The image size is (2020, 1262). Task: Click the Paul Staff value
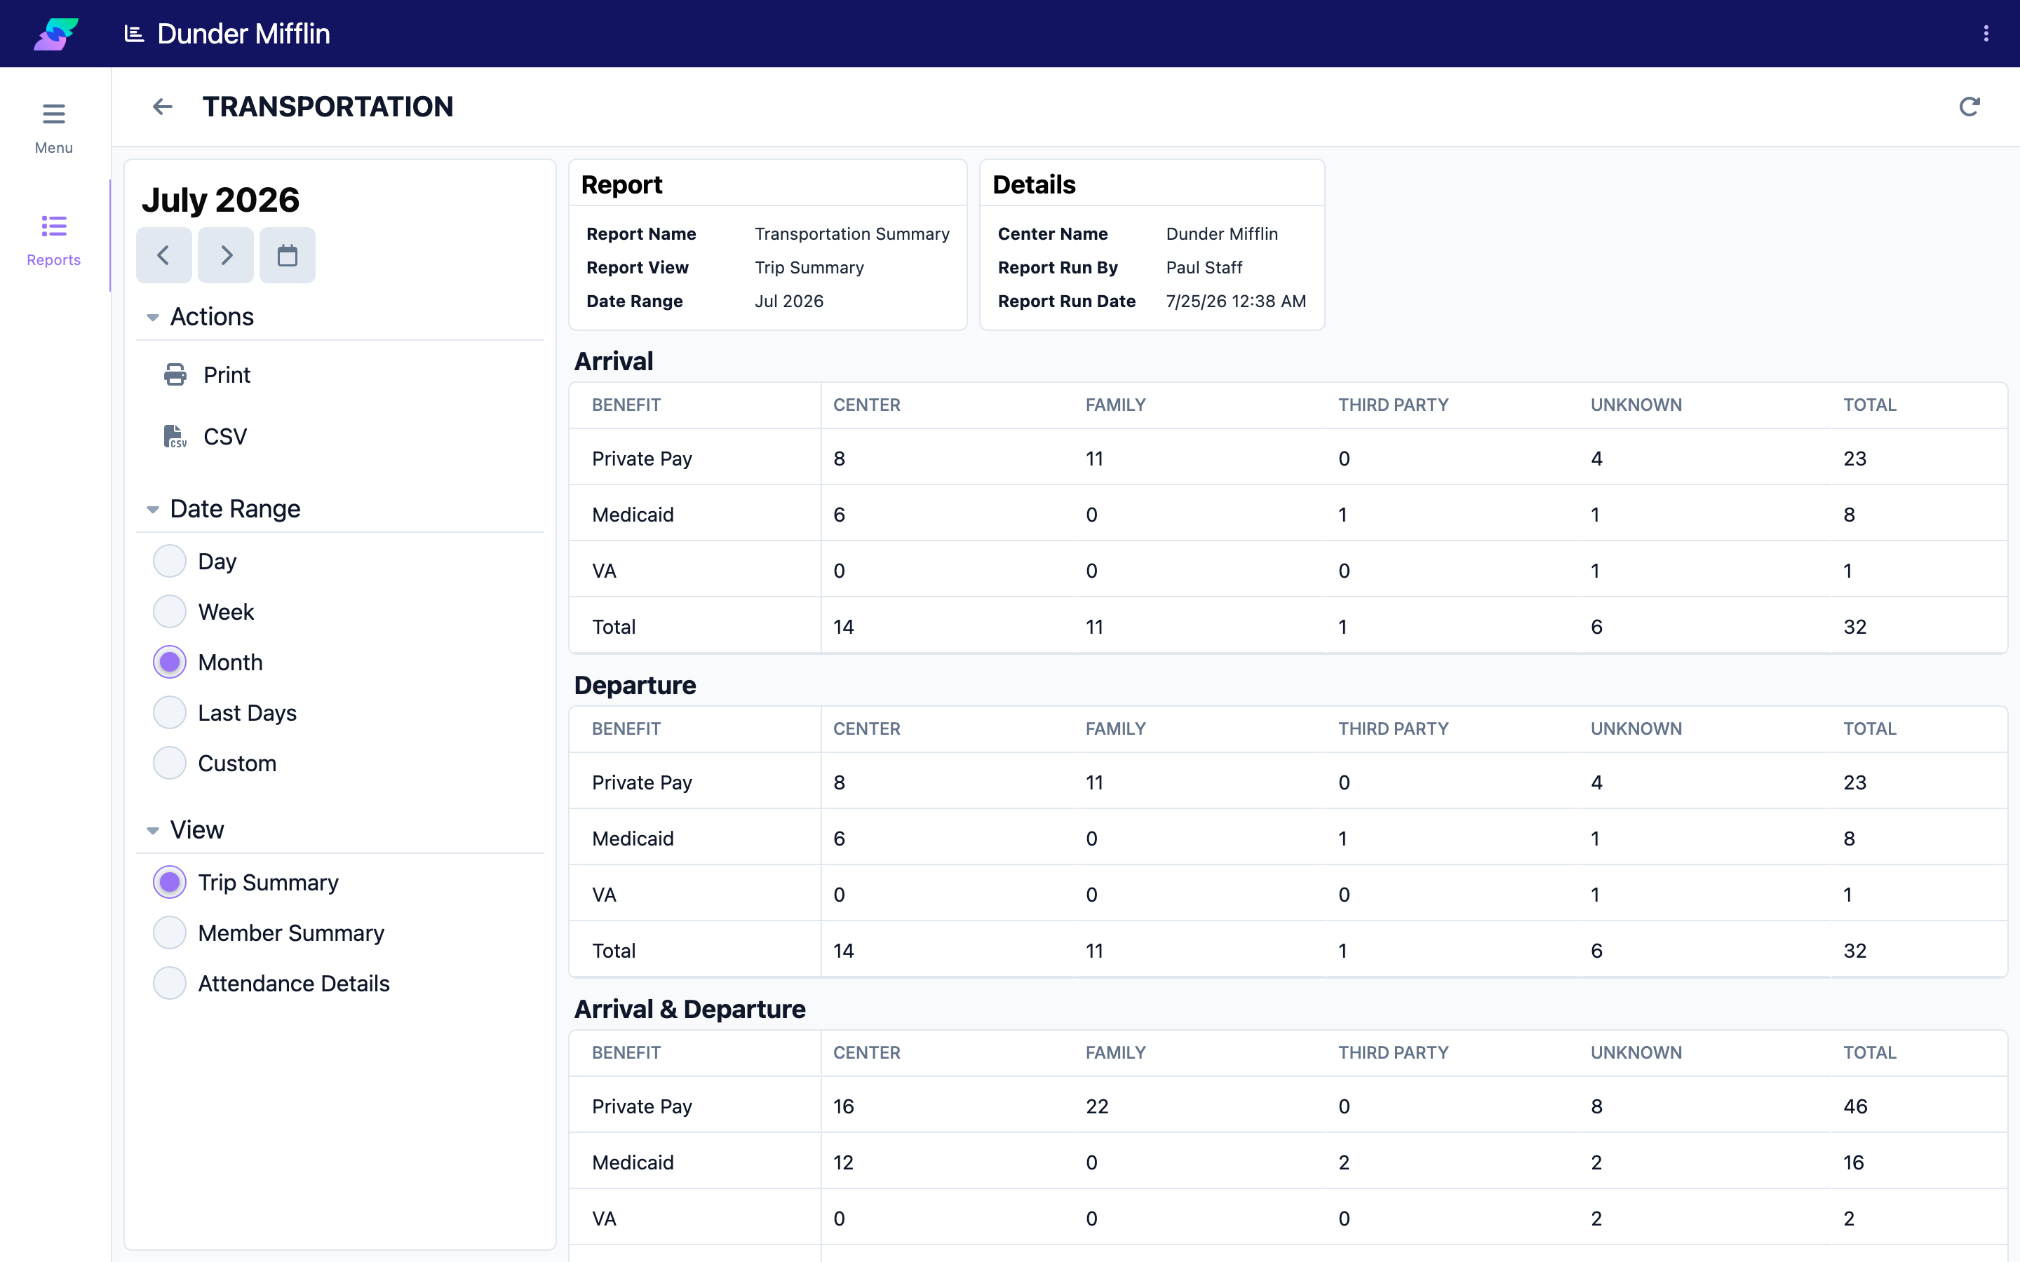(x=1204, y=267)
